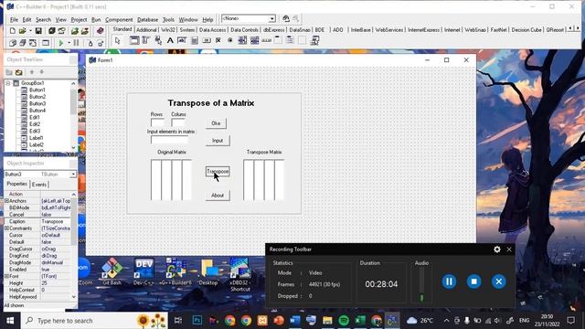Select the ComboBox component icon
The image size is (585, 329).
click(254, 40)
